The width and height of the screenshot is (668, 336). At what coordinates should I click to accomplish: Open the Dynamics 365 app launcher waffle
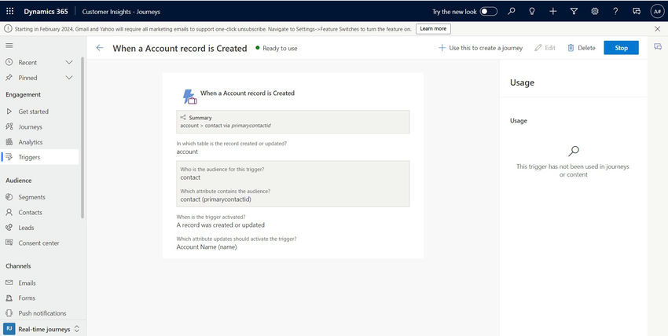click(10, 11)
